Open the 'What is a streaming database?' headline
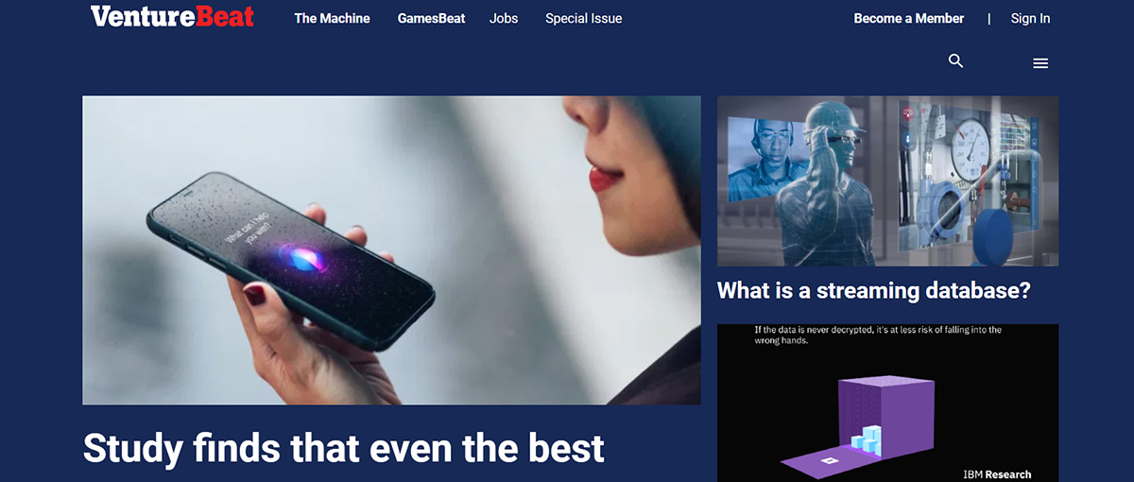Viewport: 1134px width, 482px height. (x=873, y=290)
